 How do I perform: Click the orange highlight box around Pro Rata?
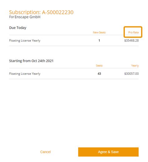point(133,32)
